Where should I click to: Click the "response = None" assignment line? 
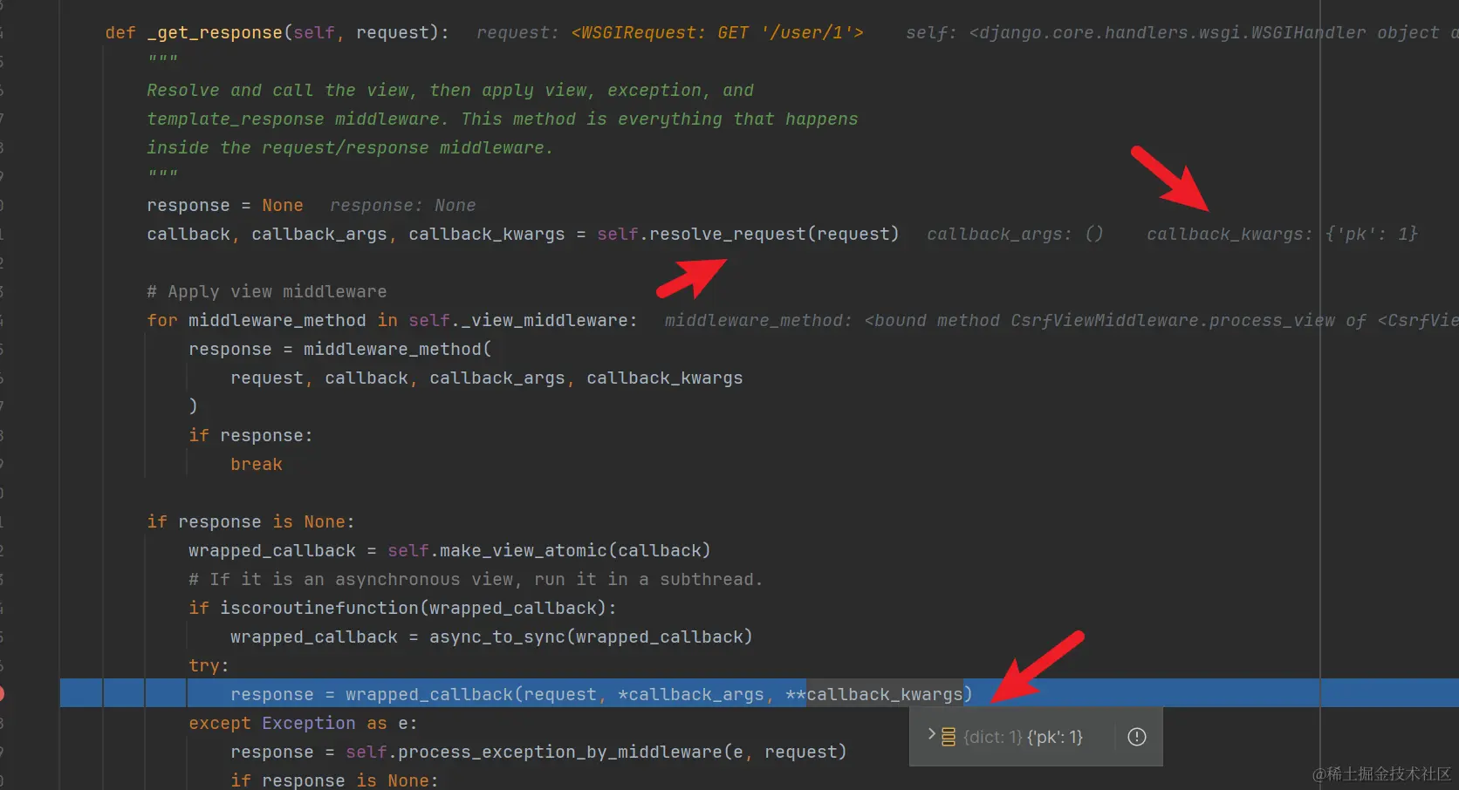click(225, 205)
